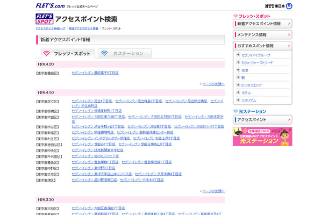The image size is (328, 215).
Task: Open セブン-イレブン 渋谷代々木1丁目店 link
Action: 199,126
